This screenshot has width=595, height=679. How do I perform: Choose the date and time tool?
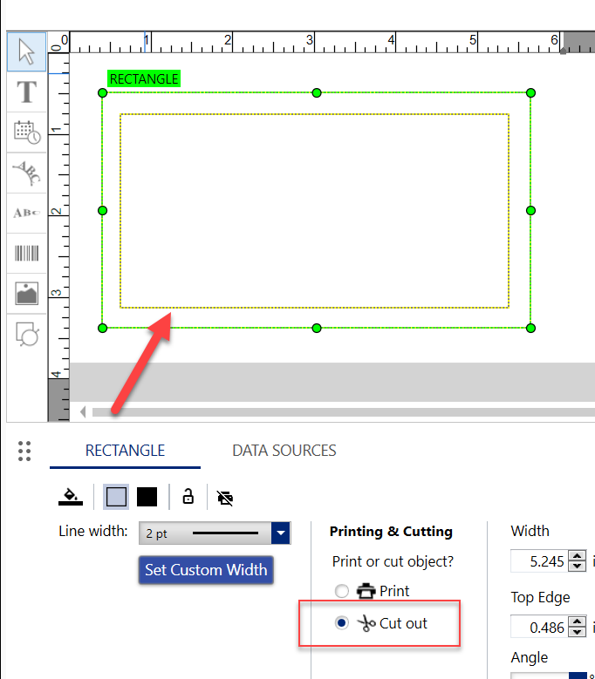click(27, 132)
